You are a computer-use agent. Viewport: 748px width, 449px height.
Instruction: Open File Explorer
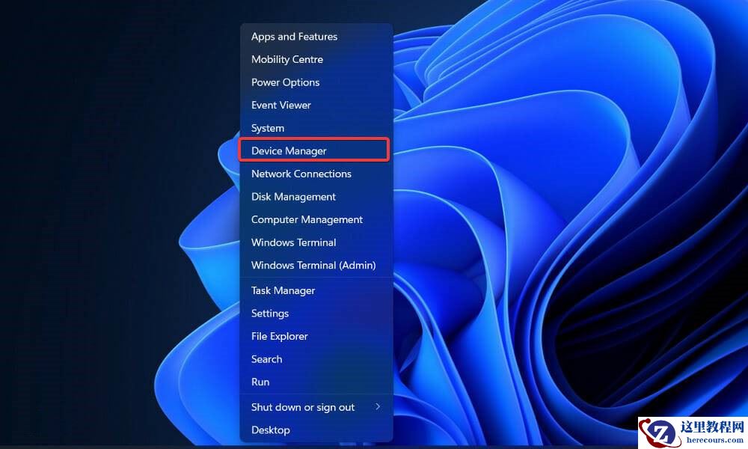(279, 336)
